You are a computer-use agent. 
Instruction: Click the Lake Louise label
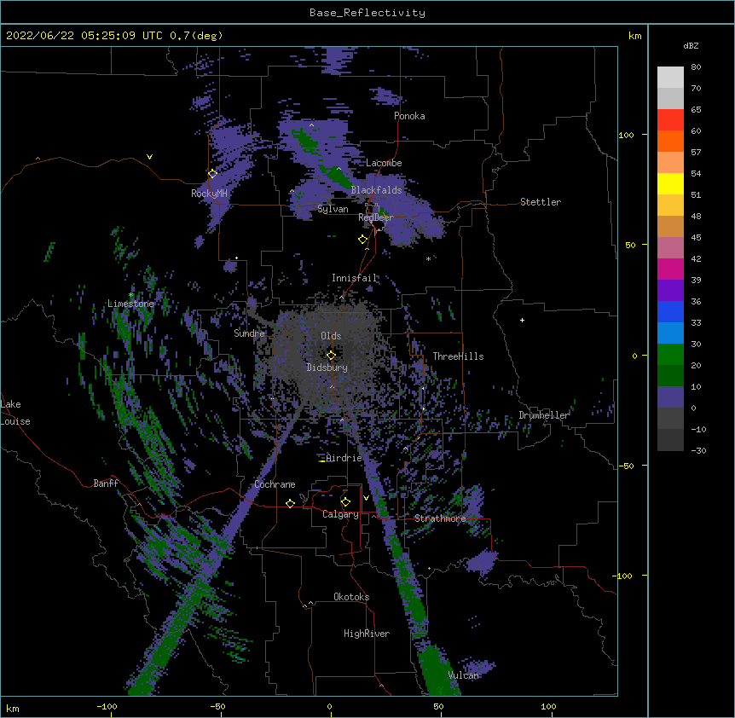pos(15,413)
